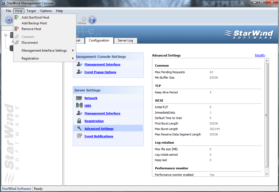Click the Advanced Settings wrench icon
This screenshot has height=192, width=279.
point(79,128)
